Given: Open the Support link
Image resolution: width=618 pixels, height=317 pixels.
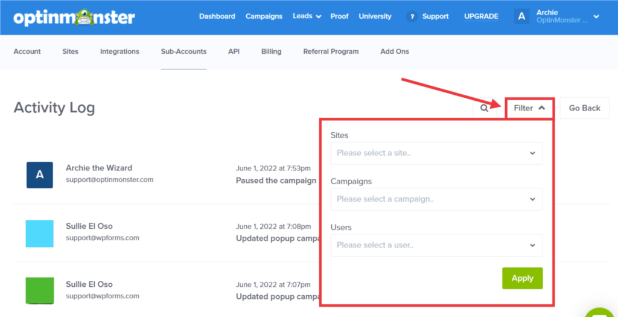Looking at the screenshot, I should coord(436,16).
